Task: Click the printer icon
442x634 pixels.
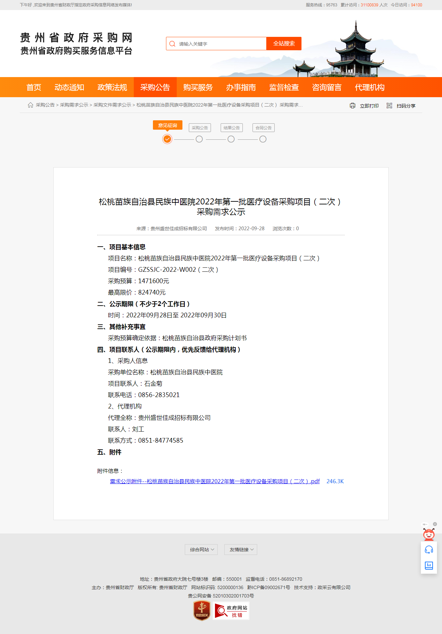Action: pyautogui.click(x=352, y=106)
